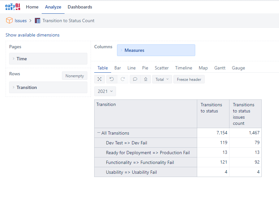Click the 1,467 issues count cell
This screenshot has width=279, height=206.
pos(245,133)
